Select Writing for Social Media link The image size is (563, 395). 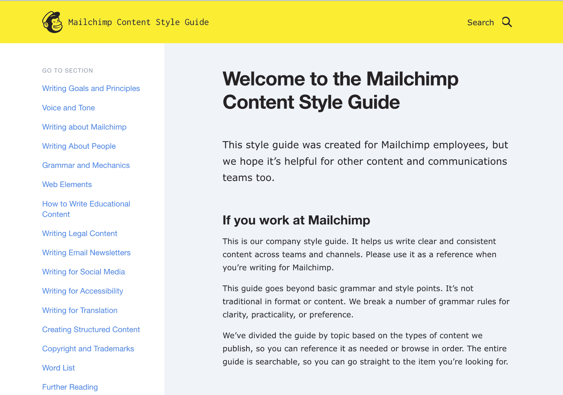pos(84,272)
